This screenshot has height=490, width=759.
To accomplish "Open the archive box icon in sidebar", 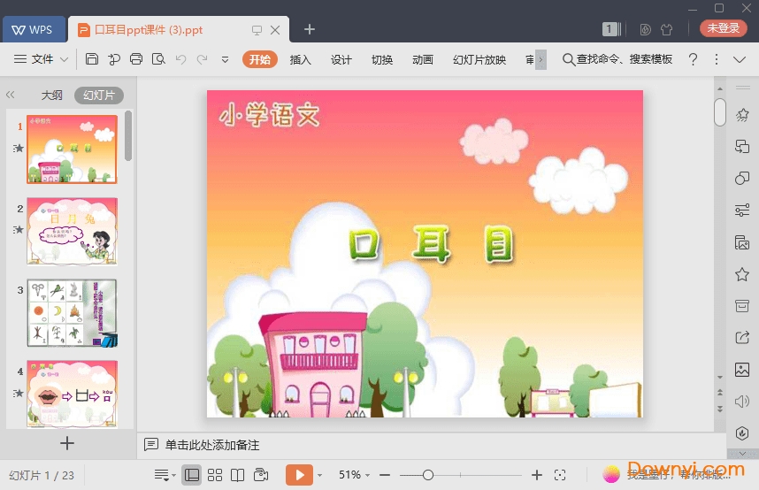I will click(742, 305).
